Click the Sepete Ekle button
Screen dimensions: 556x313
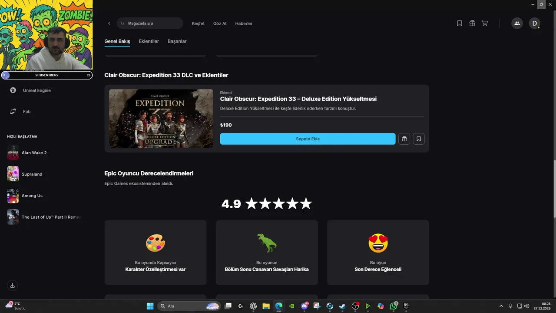pos(308,139)
